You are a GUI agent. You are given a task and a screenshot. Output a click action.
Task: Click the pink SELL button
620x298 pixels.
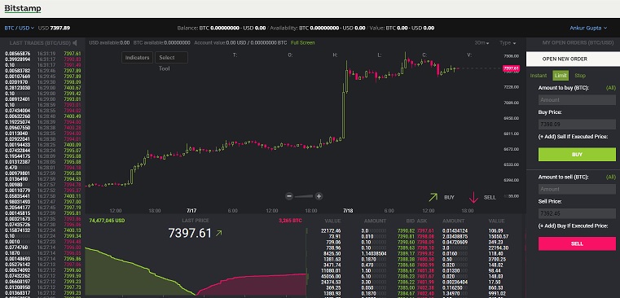point(577,243)
